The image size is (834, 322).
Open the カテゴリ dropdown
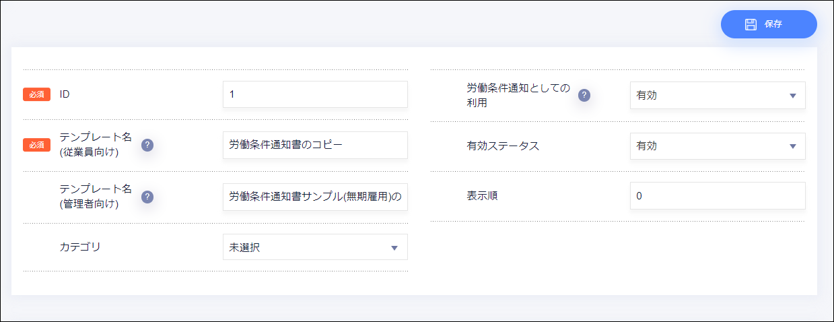315,247
